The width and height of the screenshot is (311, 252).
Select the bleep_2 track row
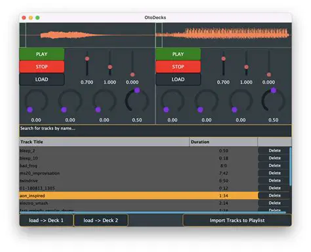[138, 151]
